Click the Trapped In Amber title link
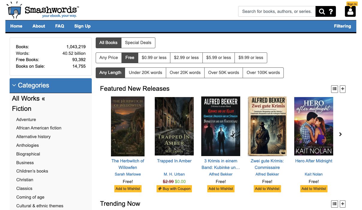Viewport: 362px width, 210px height. [x=174, y=161]
